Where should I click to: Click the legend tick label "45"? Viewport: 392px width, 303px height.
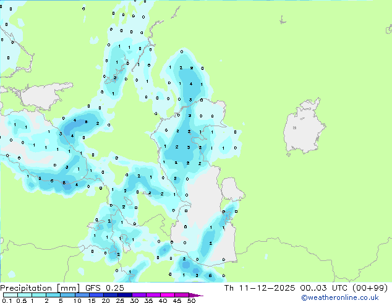177,301
